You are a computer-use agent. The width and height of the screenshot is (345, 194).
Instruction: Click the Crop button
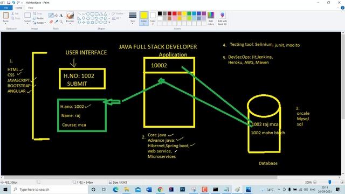pos(38,13)
